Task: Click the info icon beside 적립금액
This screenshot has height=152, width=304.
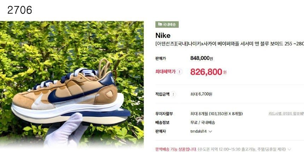Action: click(173, 94)
